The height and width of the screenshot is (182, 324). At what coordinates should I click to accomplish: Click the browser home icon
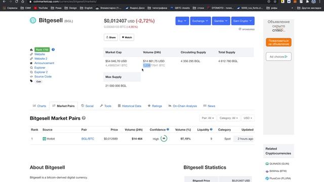[23, 2]
